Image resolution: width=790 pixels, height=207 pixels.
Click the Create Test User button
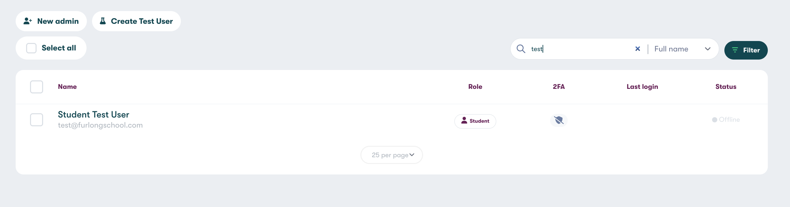click(x=136, y=21)
